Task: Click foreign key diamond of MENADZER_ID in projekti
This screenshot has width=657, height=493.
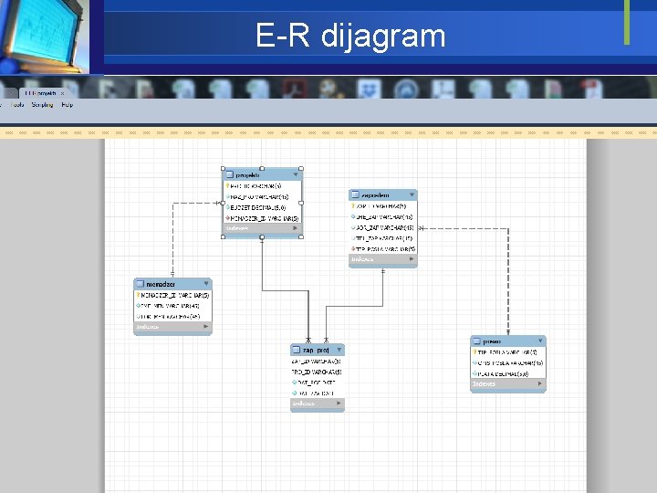Action: (x=227, y=218)
